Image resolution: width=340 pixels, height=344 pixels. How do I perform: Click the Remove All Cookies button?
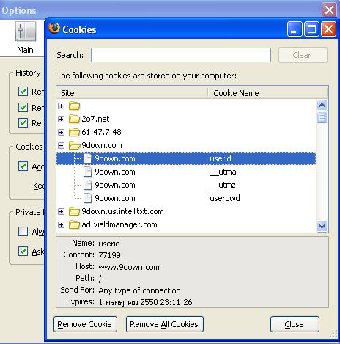pyautogui.click(x=165, y=324)
